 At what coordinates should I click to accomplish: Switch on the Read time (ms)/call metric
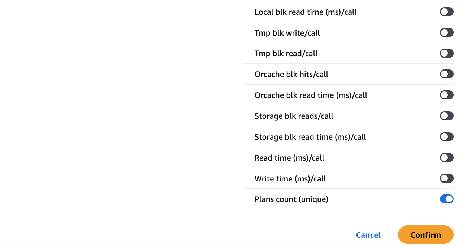coord(446,157)
